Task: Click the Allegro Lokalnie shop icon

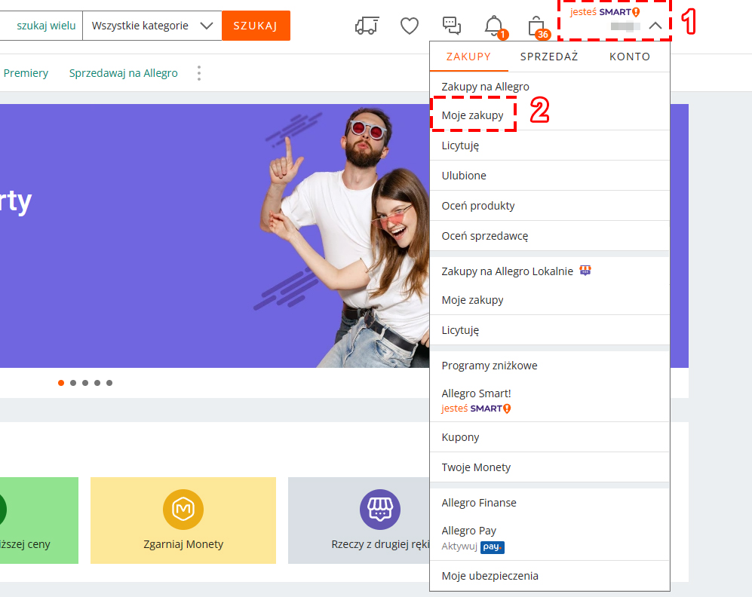Action: [585, 270]
